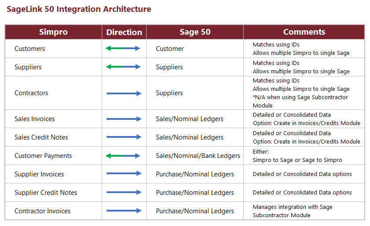
Task: Click the Supplier Credit Notes arrow
Action: (x=124, y=192)
